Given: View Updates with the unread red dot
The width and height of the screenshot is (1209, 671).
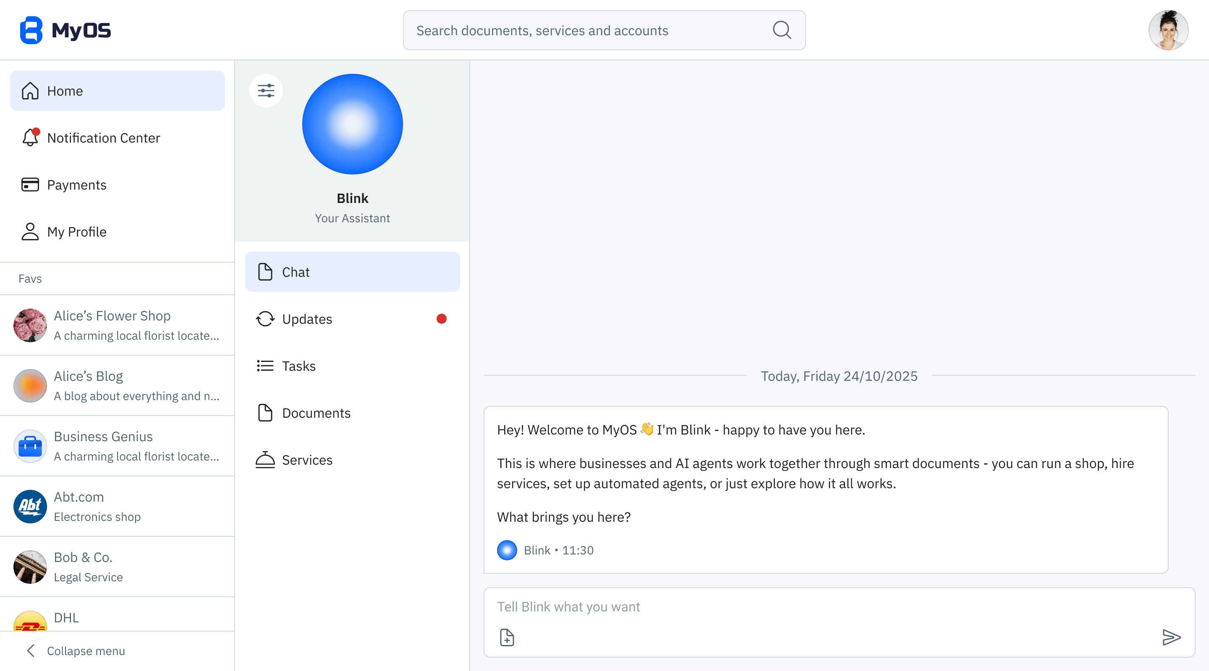Looking at the screenshot, I should coord(306,319).
